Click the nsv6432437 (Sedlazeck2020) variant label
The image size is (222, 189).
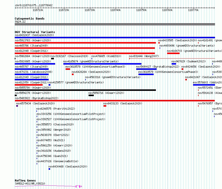34,35
